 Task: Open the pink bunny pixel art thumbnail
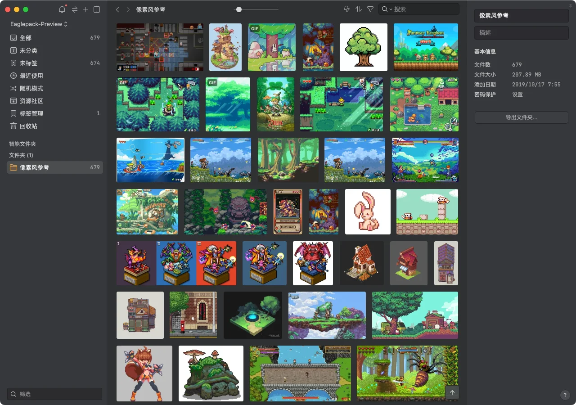pos(368,211)
